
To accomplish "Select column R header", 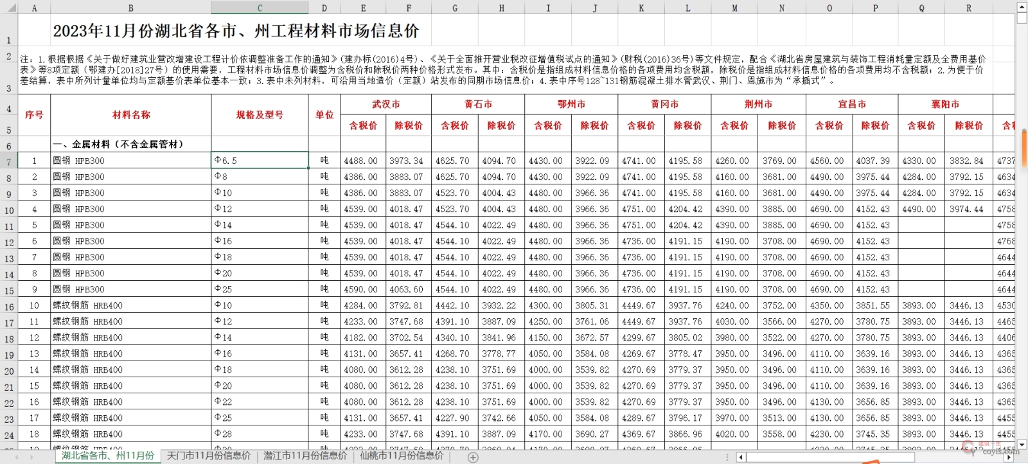I will click(968, 8).
